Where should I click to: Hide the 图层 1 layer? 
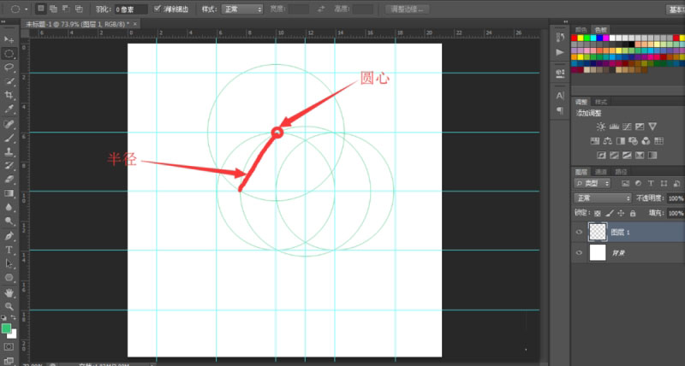tap(580, 232)
